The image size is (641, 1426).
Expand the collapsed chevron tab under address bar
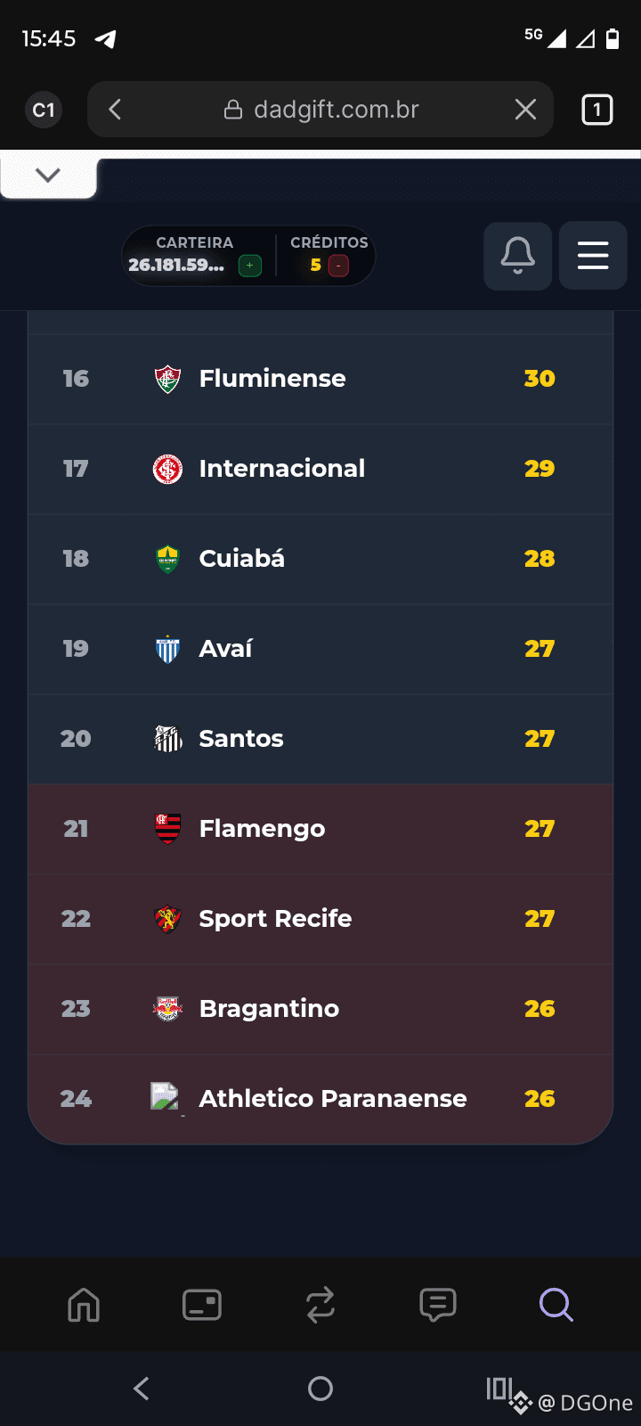pyautogui.click(x=48, y=175)
